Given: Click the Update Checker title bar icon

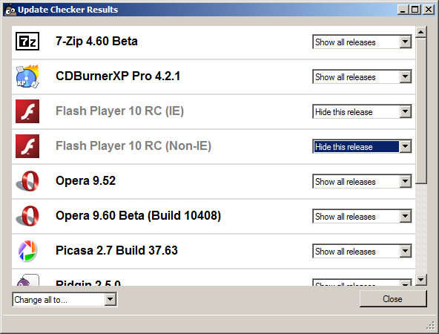Looking at the screenshot, I should coord(10,10).
